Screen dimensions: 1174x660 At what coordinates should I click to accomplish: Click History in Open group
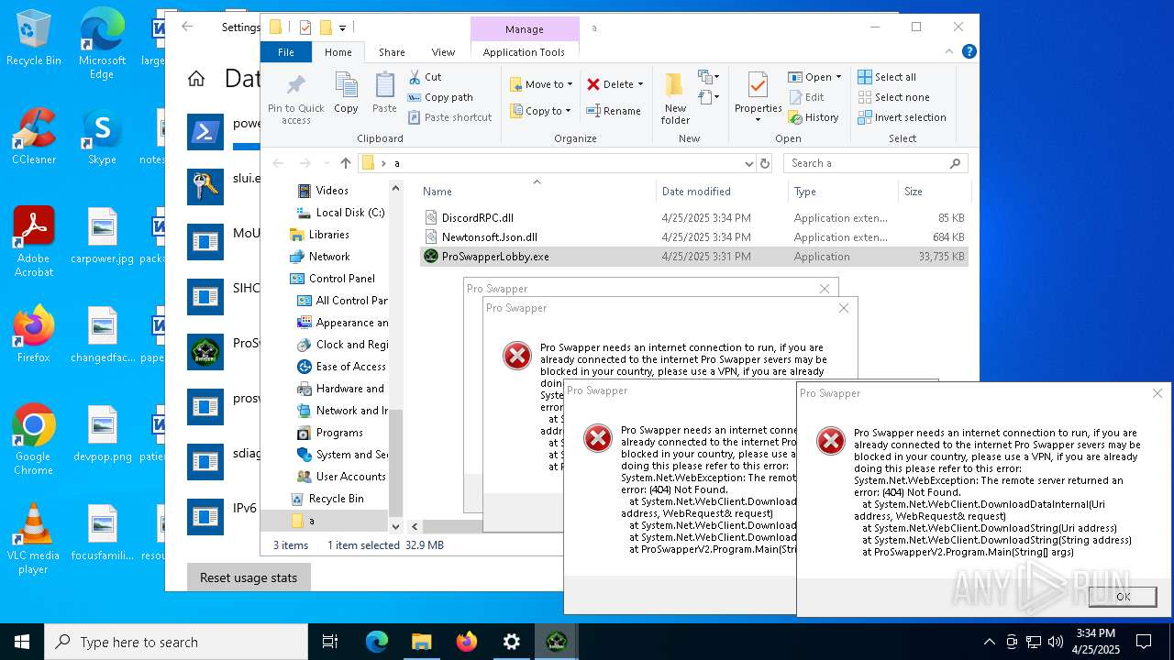(x=813, y=117)
